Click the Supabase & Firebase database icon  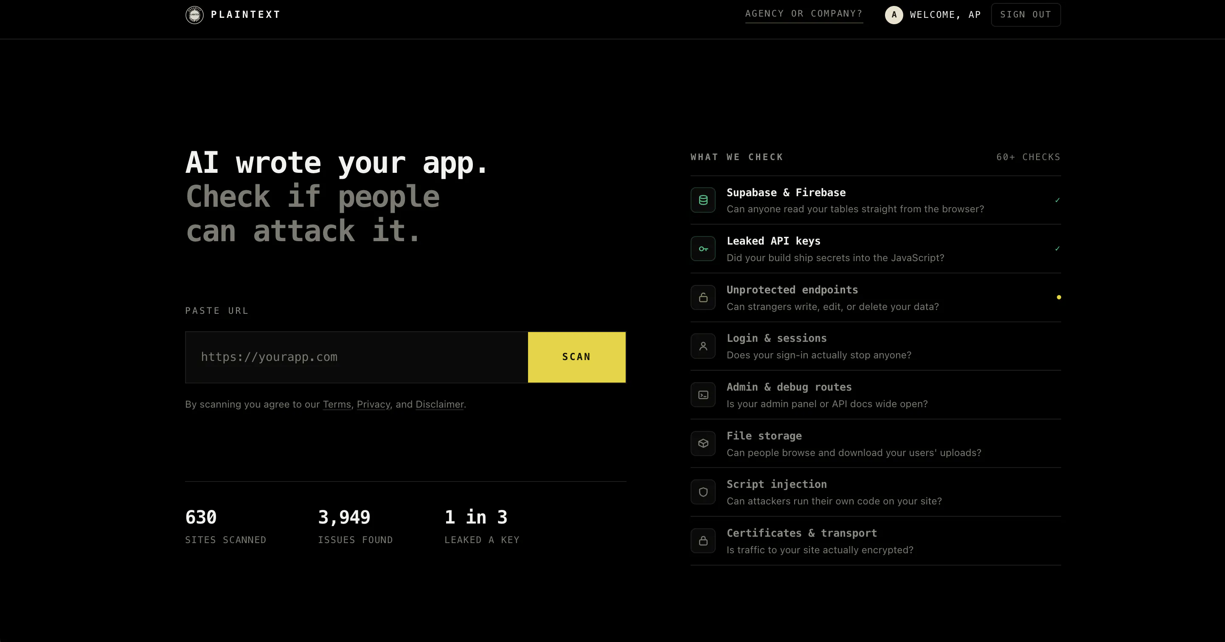coord(703,200)
